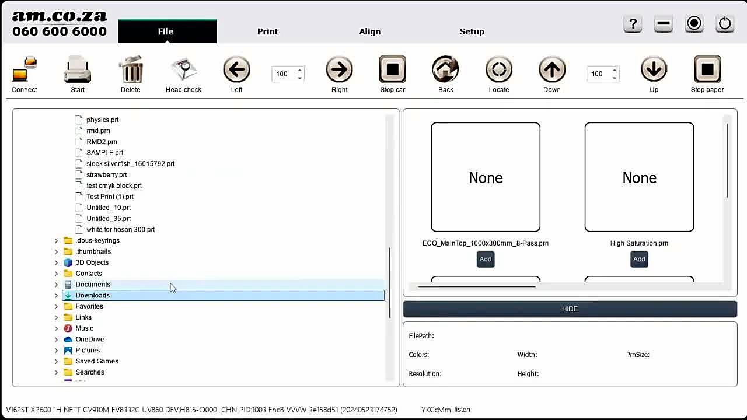Select the SAMPLE.prt file
The width and height of the screenshot is (747, 420).
[105, 153]
